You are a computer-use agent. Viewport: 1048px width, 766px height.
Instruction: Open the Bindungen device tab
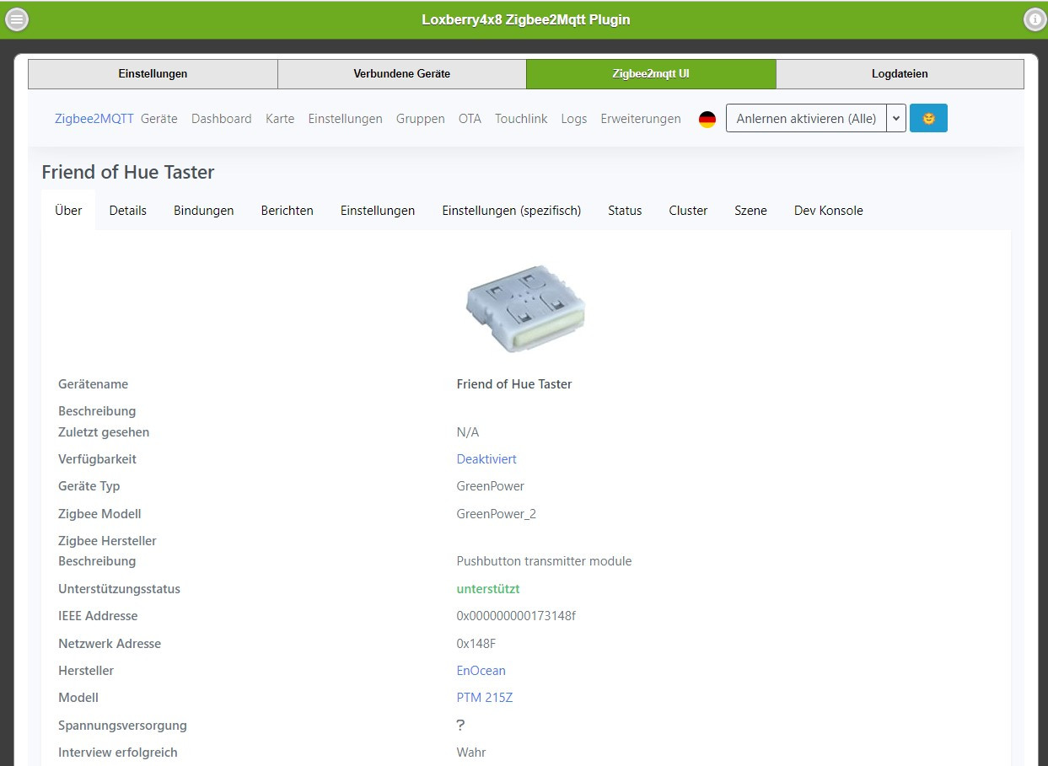[204, 211]
